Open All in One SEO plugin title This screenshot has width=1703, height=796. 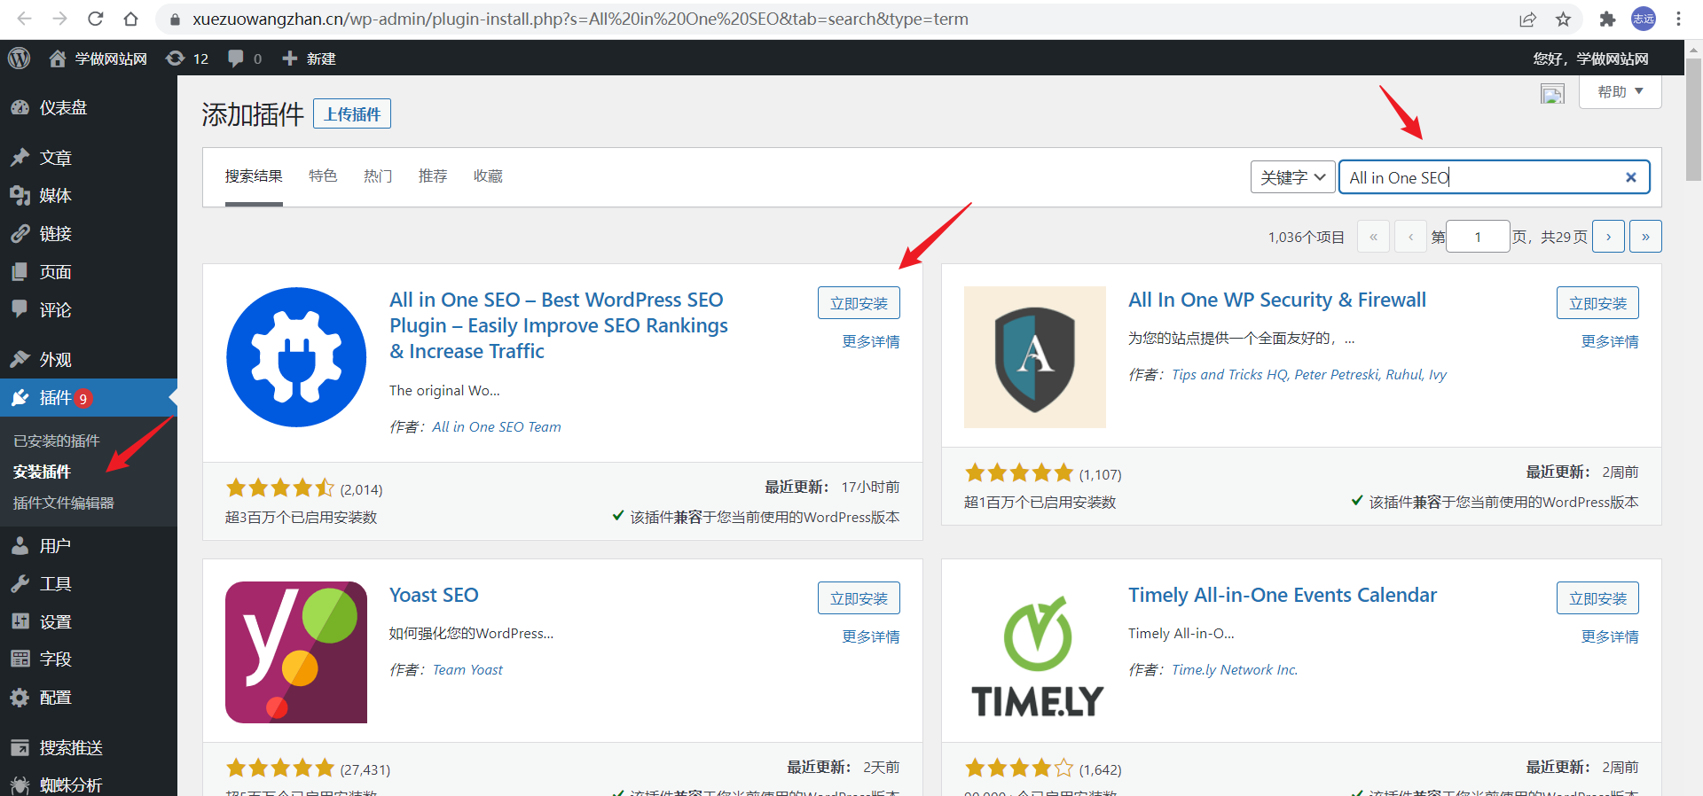559,325
